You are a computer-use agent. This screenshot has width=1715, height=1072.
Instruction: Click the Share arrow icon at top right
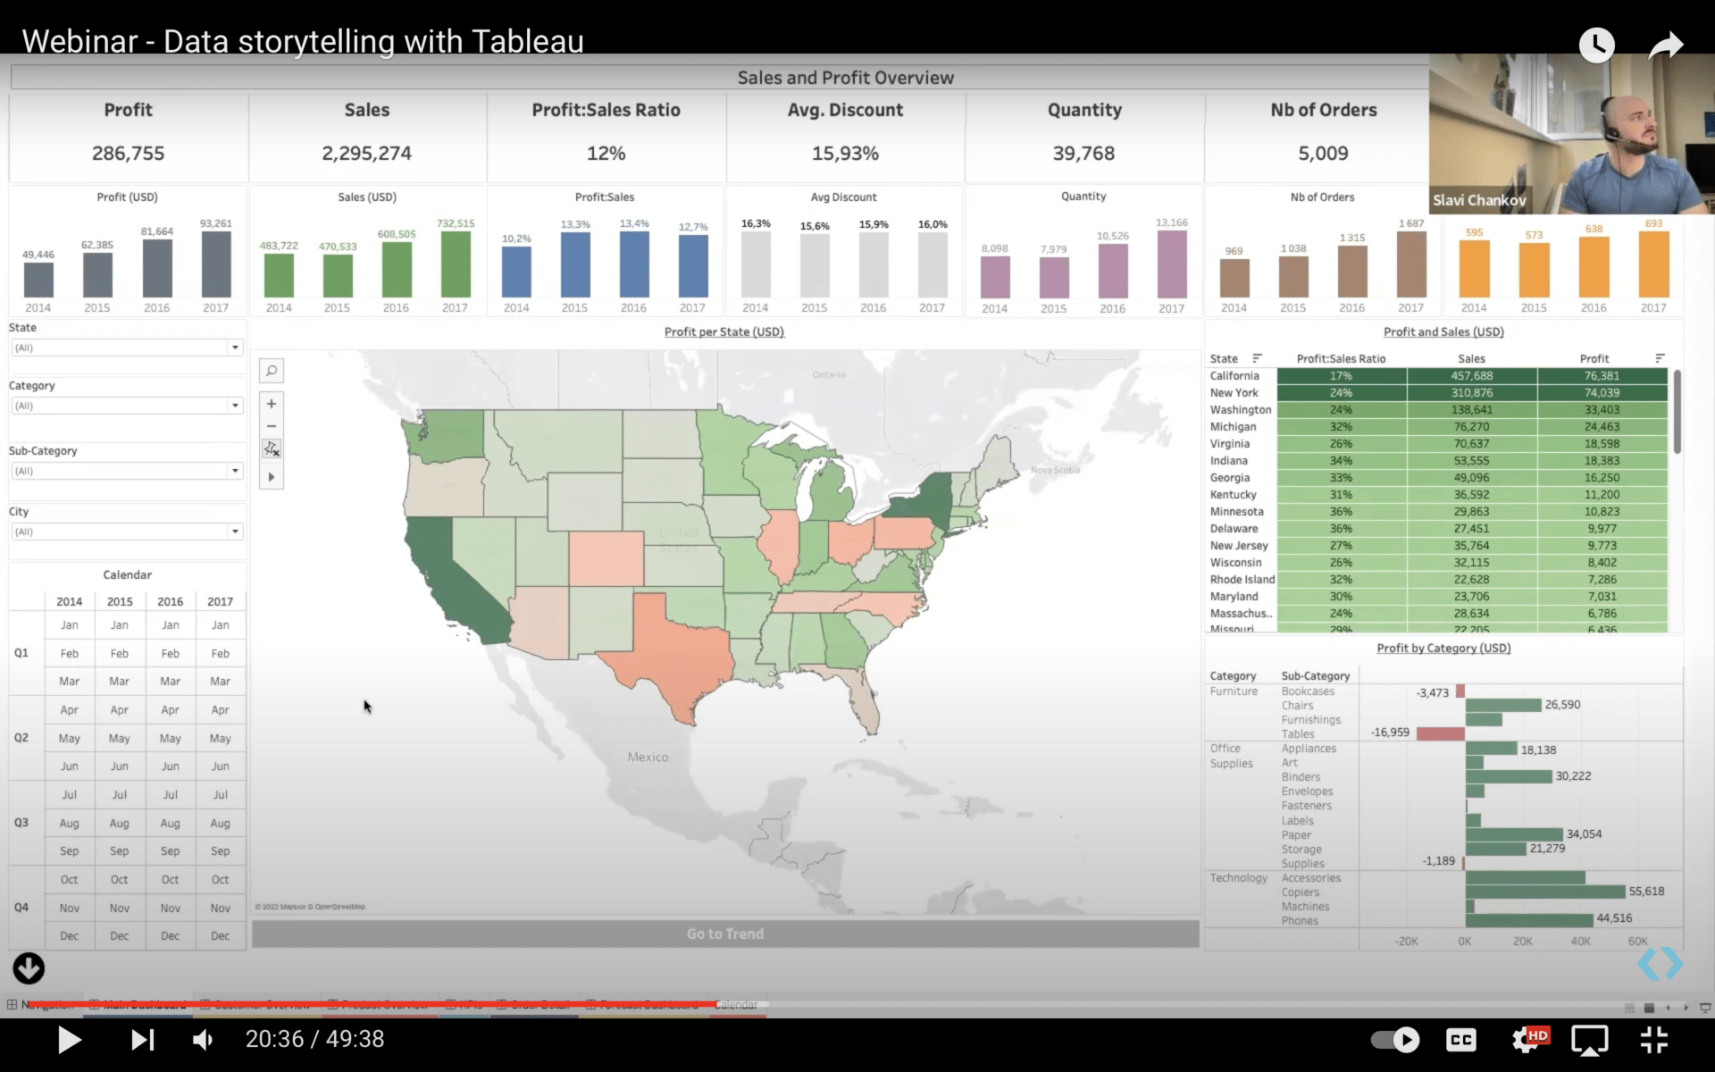click(x=1667, y=45)
